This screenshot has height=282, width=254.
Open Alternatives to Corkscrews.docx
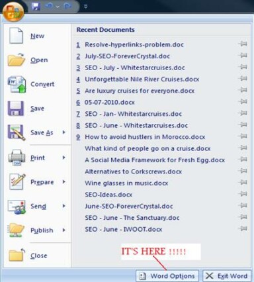[134, 171]
